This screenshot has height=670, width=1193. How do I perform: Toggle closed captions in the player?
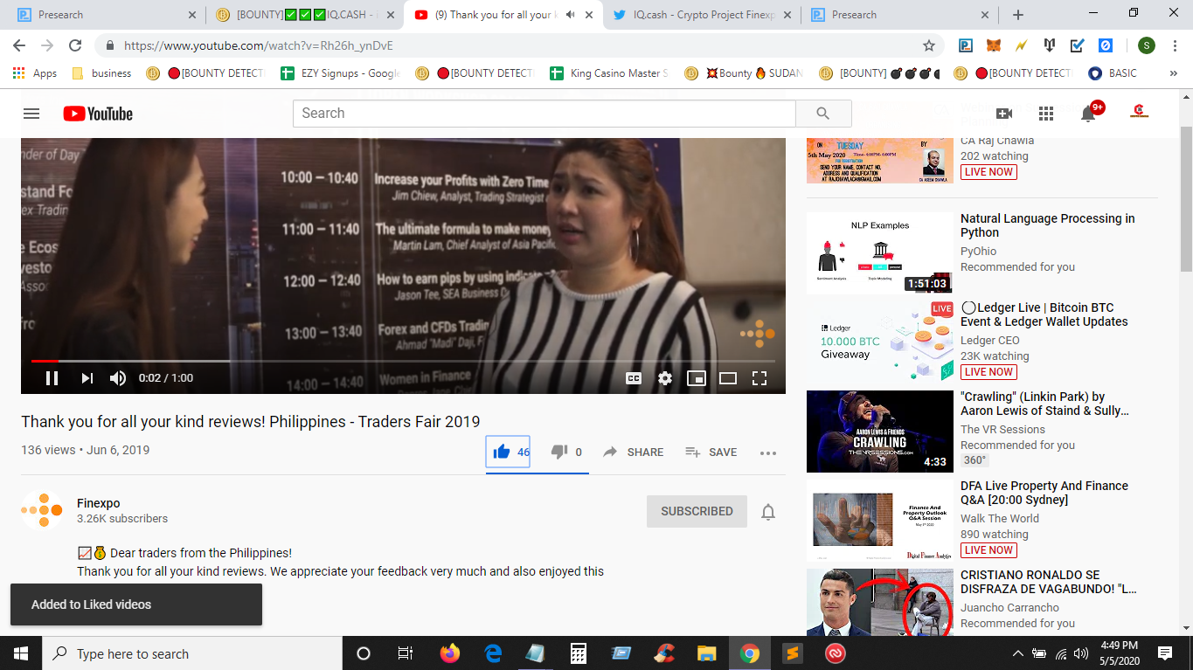point(634,378)
